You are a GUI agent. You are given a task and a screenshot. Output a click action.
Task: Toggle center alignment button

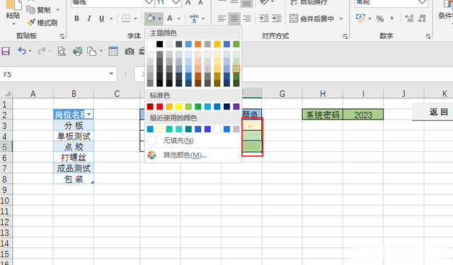(234, 19)
